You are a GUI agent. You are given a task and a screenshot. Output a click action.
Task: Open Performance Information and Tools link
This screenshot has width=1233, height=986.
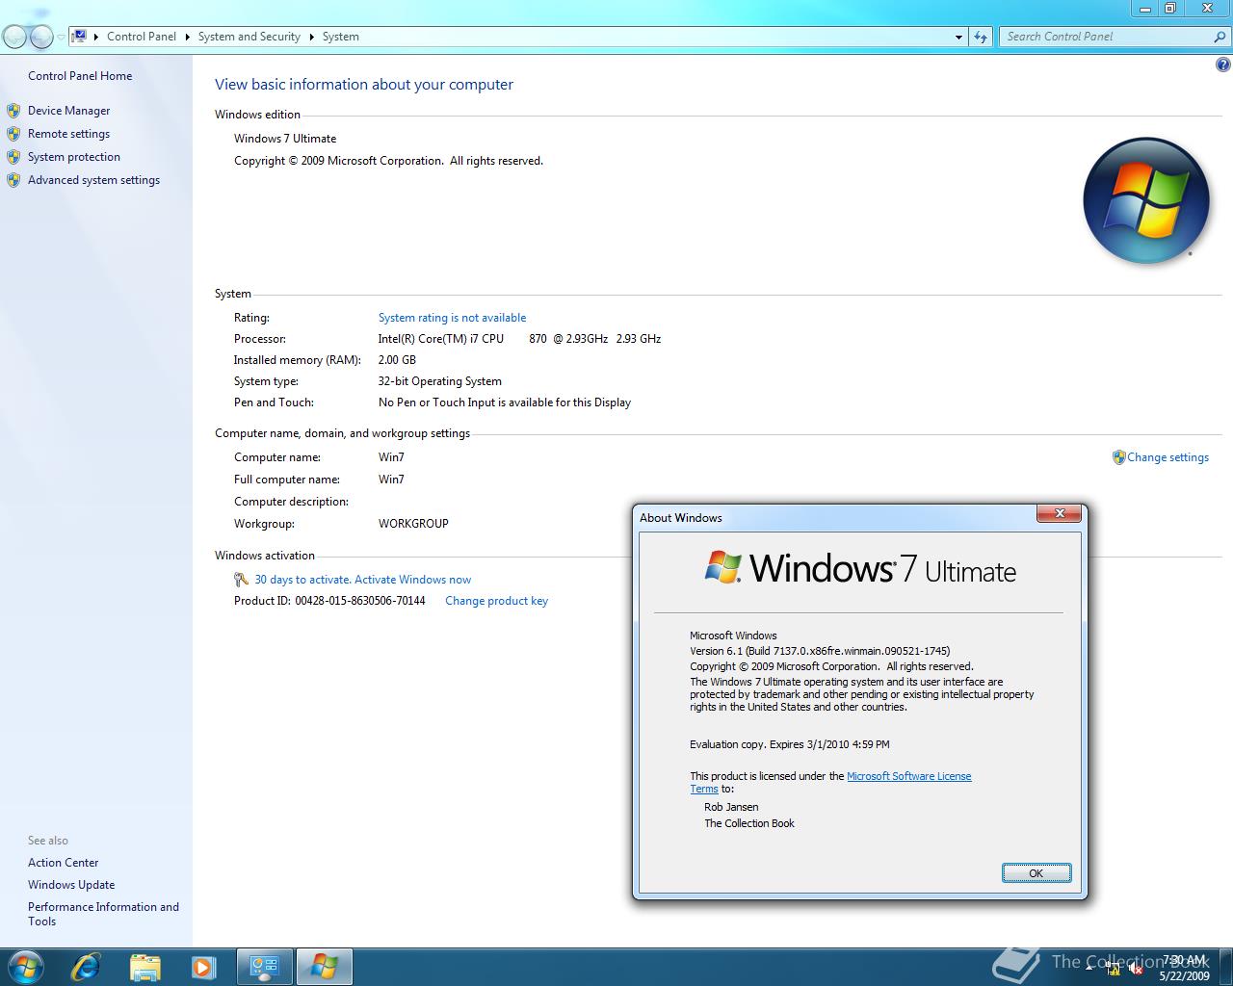tap(103, 914)
